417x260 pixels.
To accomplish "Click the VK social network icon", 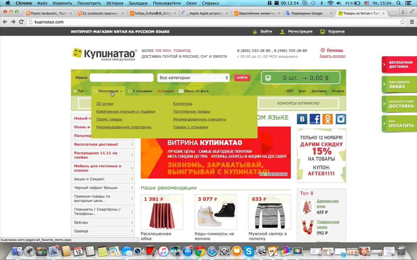I will click(x=302, y=119).
